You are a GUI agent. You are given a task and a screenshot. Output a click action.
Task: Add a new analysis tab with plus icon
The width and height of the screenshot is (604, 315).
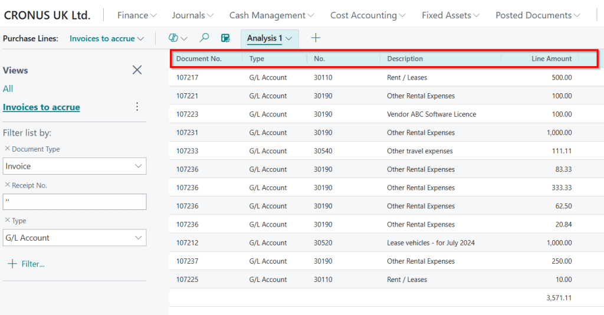coord(316,38)
